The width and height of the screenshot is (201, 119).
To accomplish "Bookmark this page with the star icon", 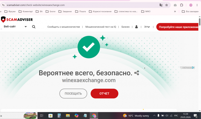I will coord(166,5).
